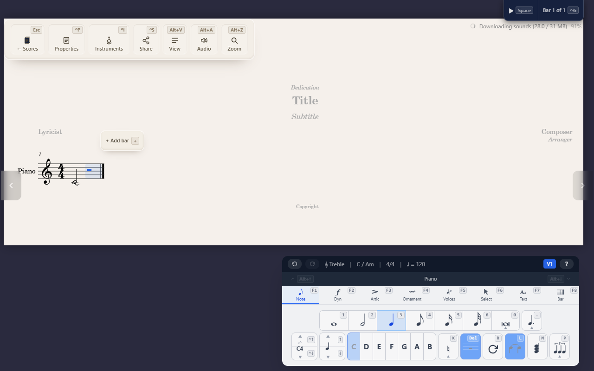Click the Share icon button
The width and height of the screenshot is (594, 371).
[x=146, y=40]
